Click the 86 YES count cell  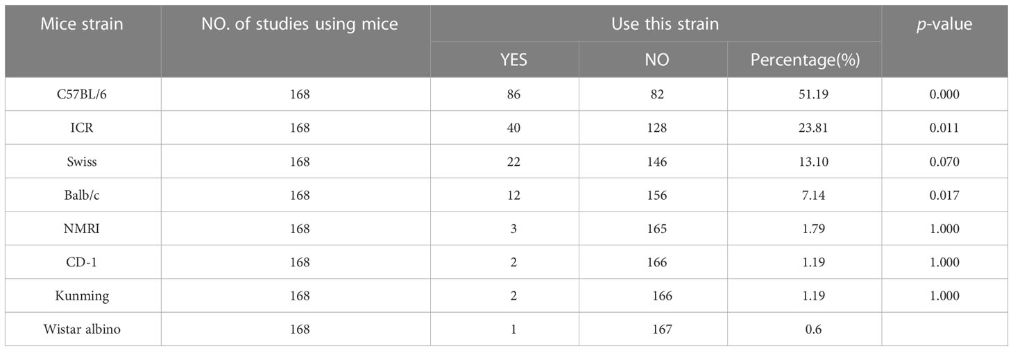coord(514,94)
